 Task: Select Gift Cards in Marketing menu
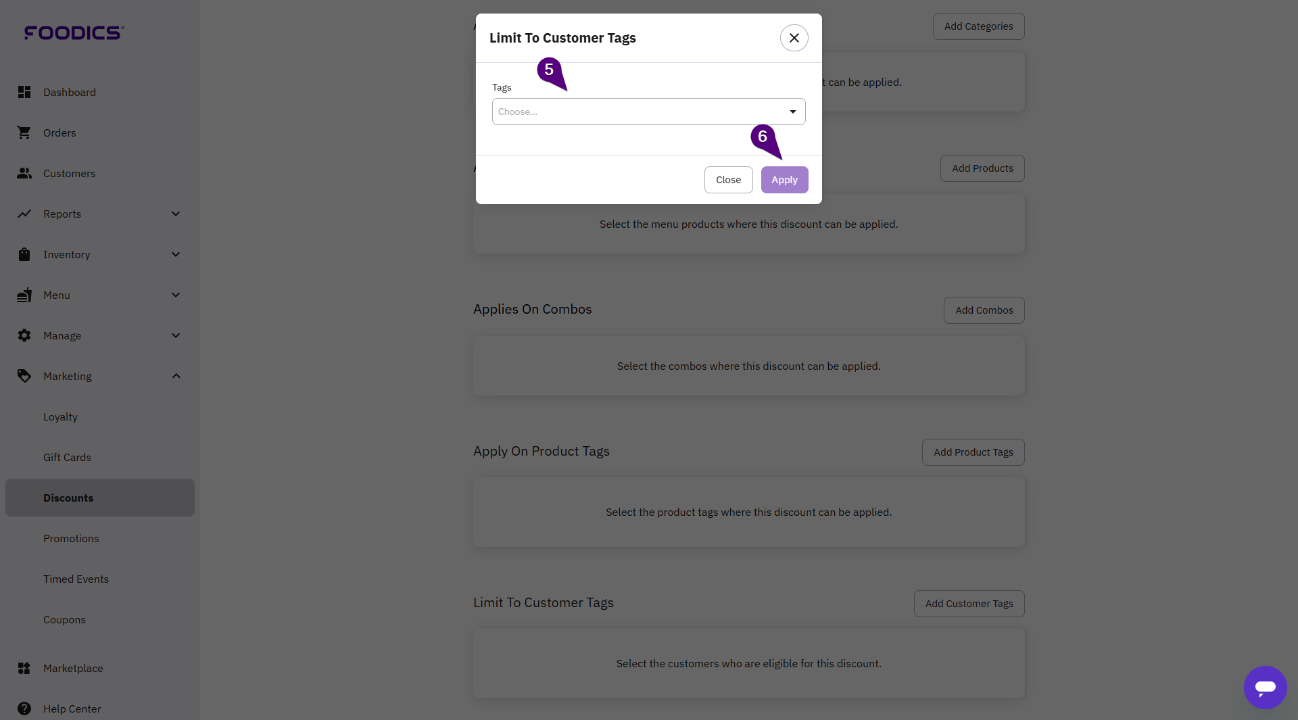point(67,457)
